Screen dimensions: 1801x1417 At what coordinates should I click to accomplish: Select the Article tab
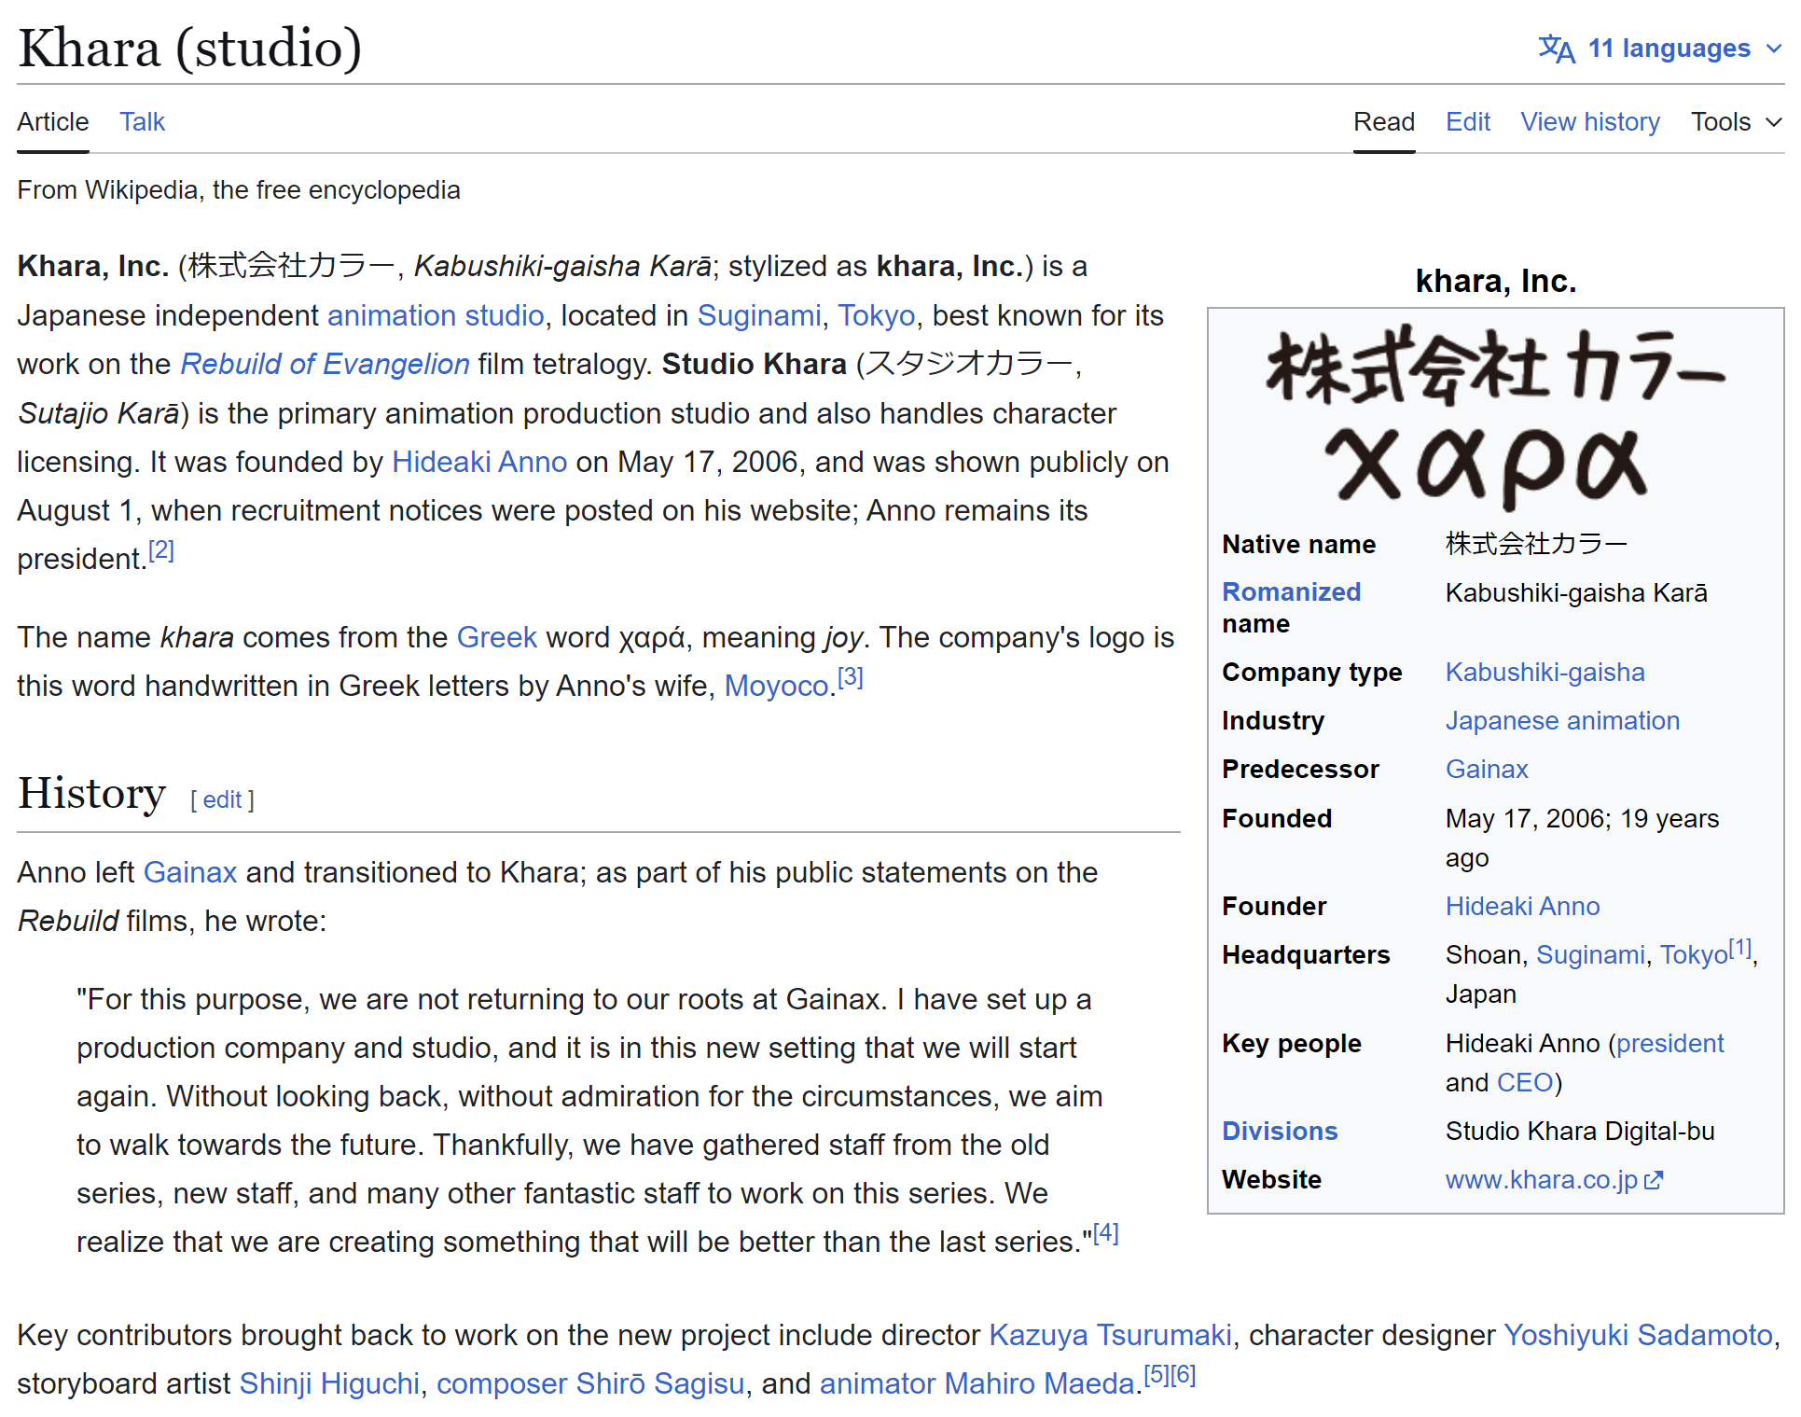tap(53, 122)
